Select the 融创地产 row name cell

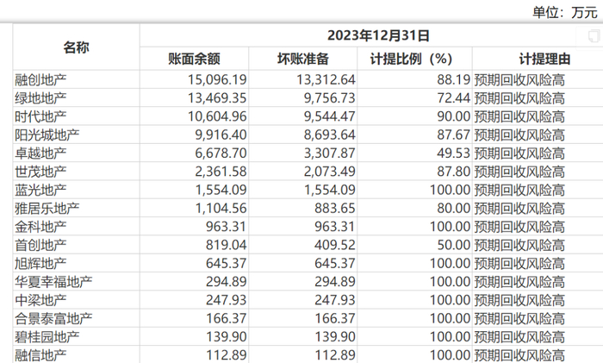(x=41, y=79)
